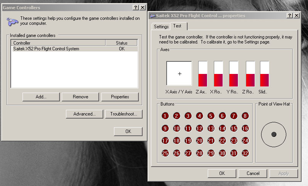
Task: Click the Remove button
Action: [80, 97]
